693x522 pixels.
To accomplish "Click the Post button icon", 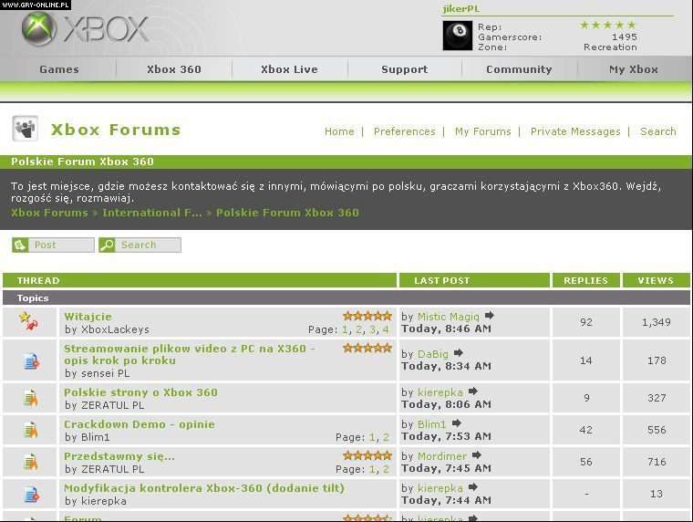I will tap(21, 245).
